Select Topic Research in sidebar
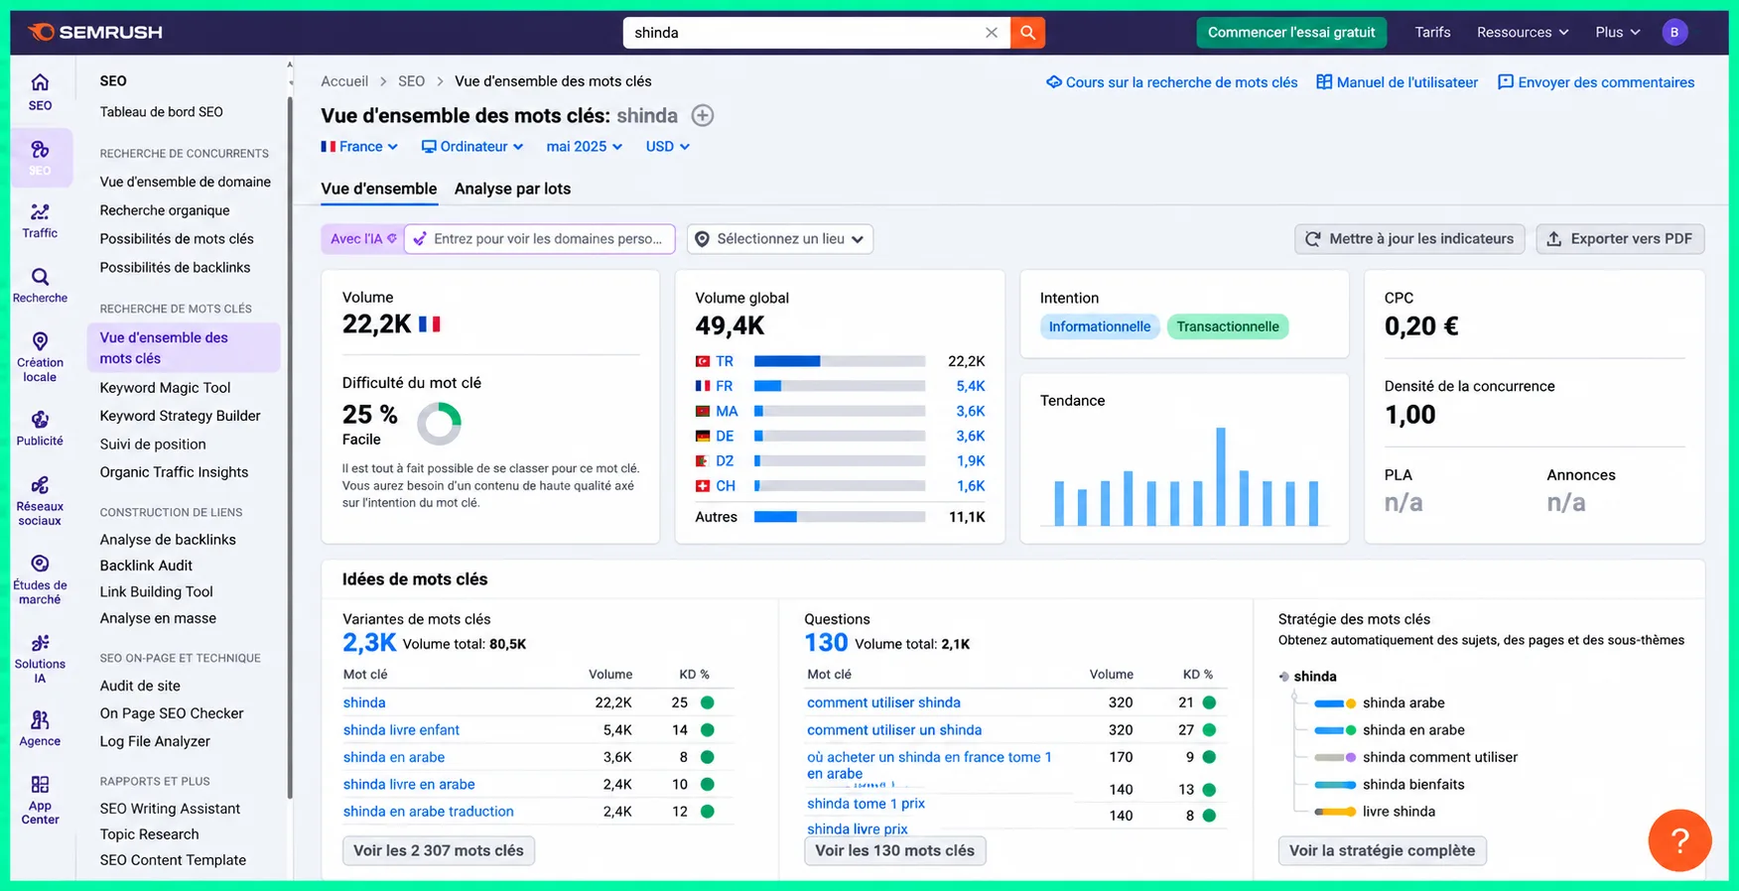1739x891 pixels. tap(149, 834)
